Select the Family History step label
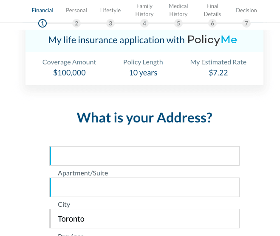The height and width of the screenshot is (236, 280). pos(144,10)
